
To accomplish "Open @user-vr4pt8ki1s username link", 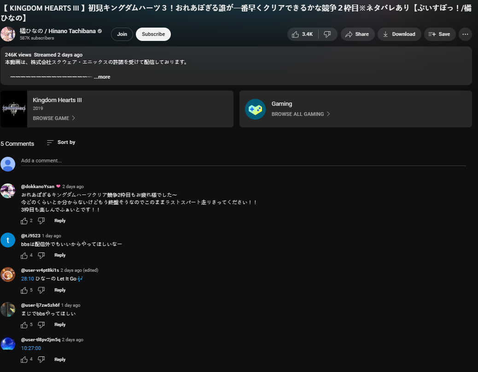I will pos(40,270).
